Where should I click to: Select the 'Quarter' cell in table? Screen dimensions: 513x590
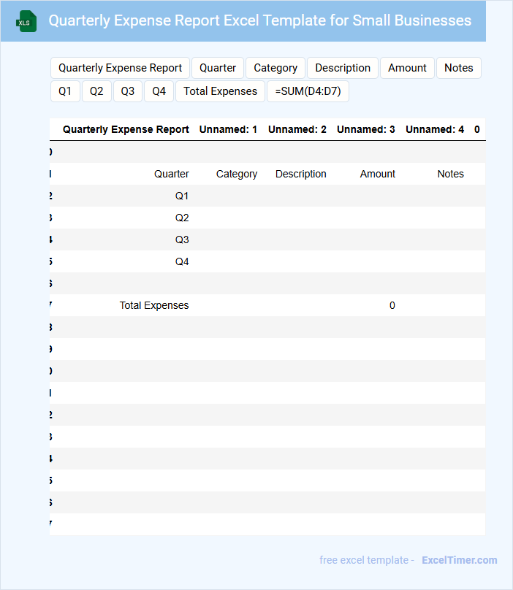click(x=172, y=174)
